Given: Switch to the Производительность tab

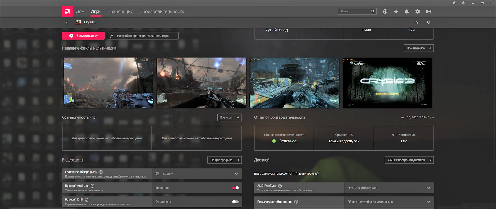Looking at the screenshot, I should coord(162,11).
